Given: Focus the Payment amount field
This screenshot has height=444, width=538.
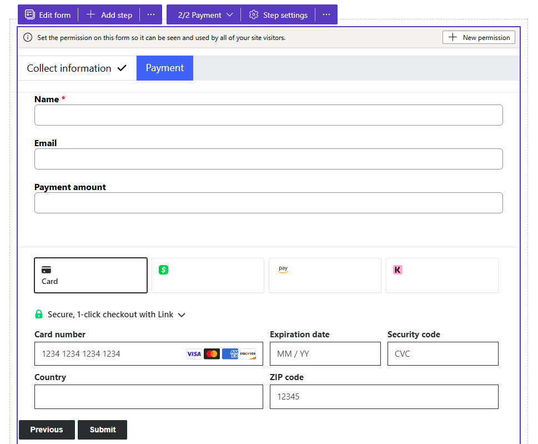Looking at the screenshot, I should coord(269,203).
